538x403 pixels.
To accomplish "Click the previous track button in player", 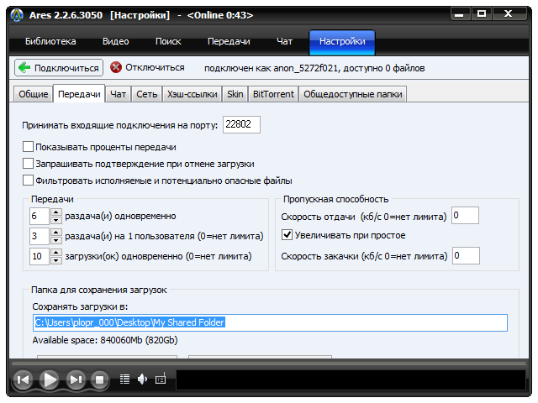I will pos(23,379).
